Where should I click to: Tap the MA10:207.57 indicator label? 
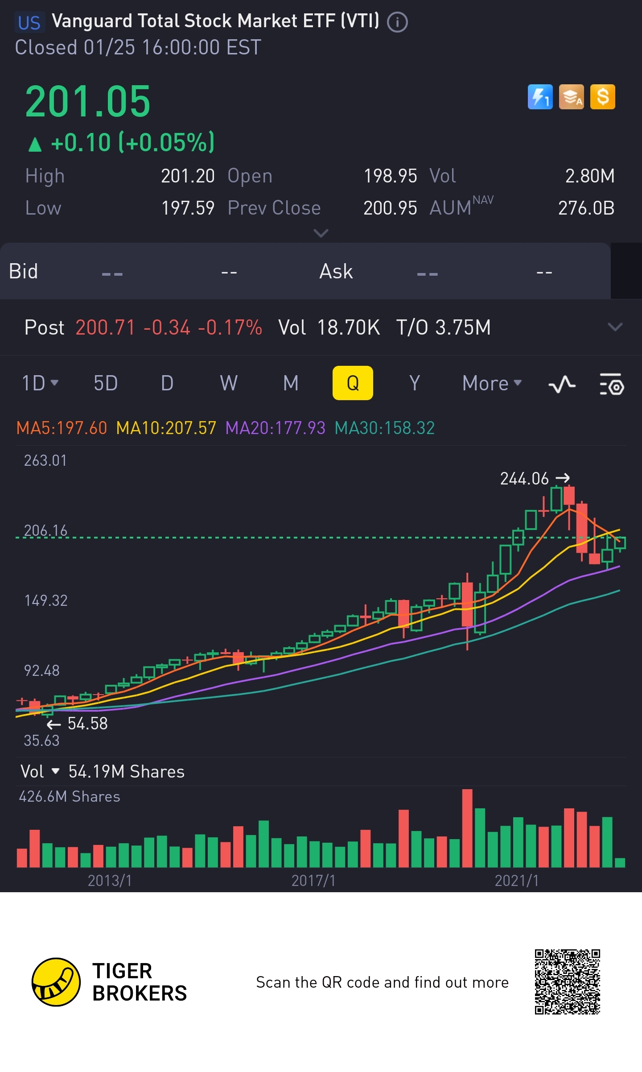coord(166,428)
